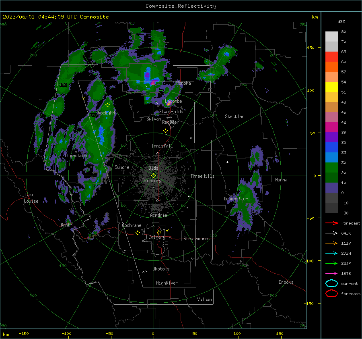Click the yellow Y marker northwest of RockyMH
The height and width of the screenshot is (339, 362).
click(x=83, y=98)
